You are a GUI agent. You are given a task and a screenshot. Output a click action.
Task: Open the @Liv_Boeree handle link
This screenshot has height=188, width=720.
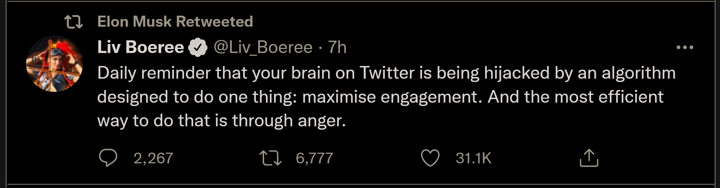(x=263, y=47)
